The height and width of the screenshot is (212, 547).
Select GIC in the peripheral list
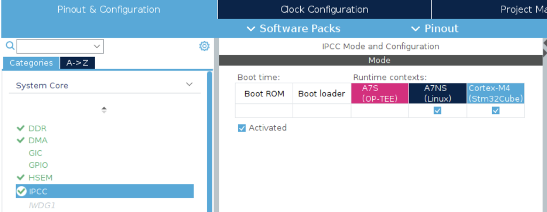35,153
